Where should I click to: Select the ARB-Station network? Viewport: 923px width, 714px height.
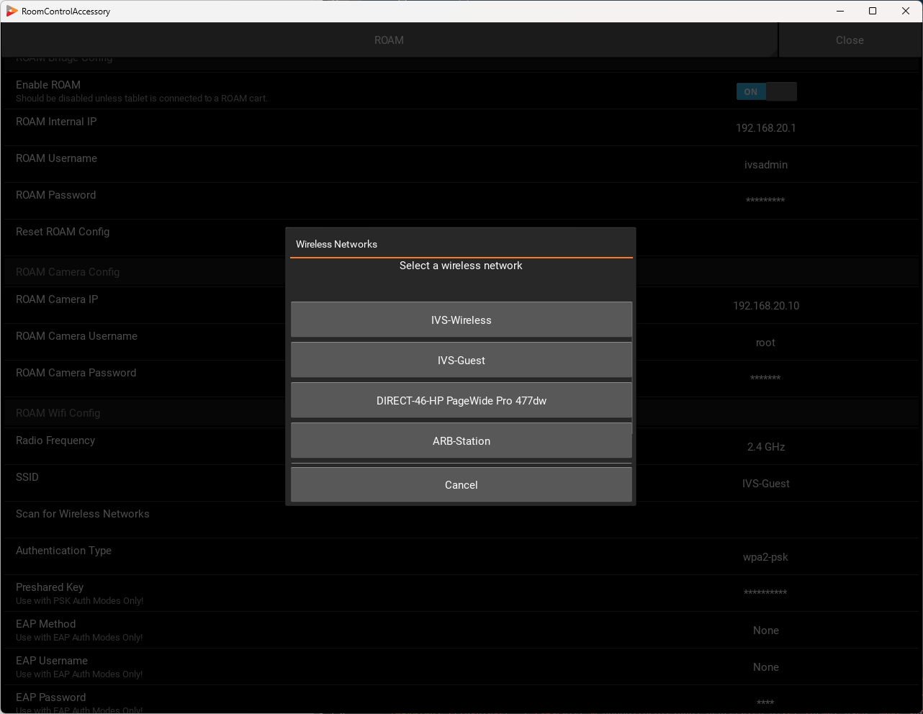point(461,440)
